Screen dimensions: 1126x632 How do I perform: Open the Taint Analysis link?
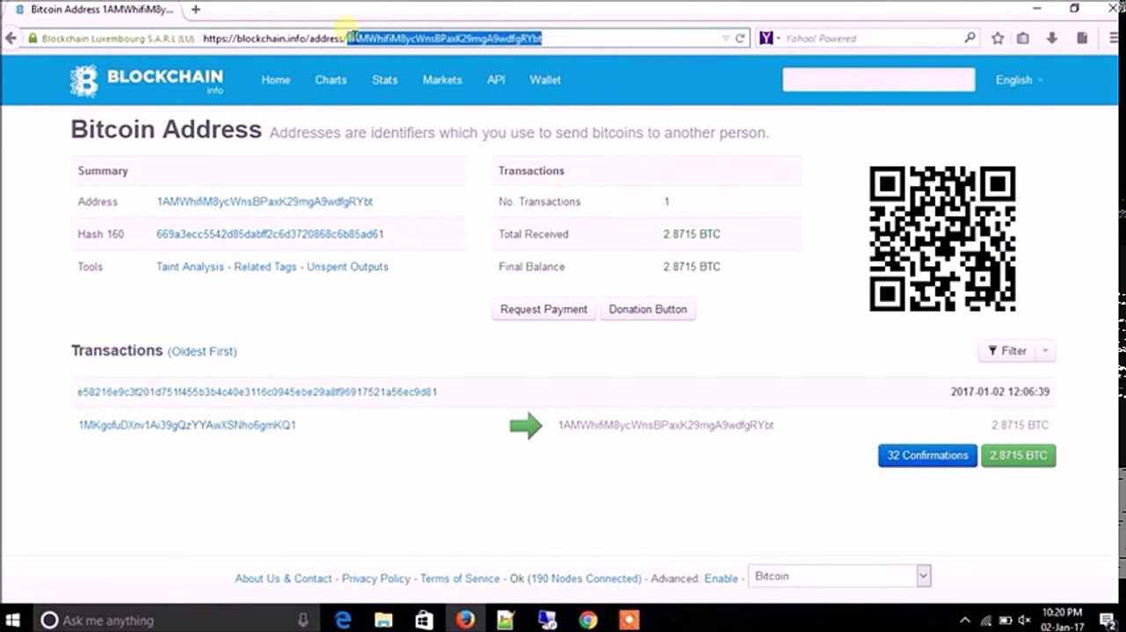pos(190,267)
